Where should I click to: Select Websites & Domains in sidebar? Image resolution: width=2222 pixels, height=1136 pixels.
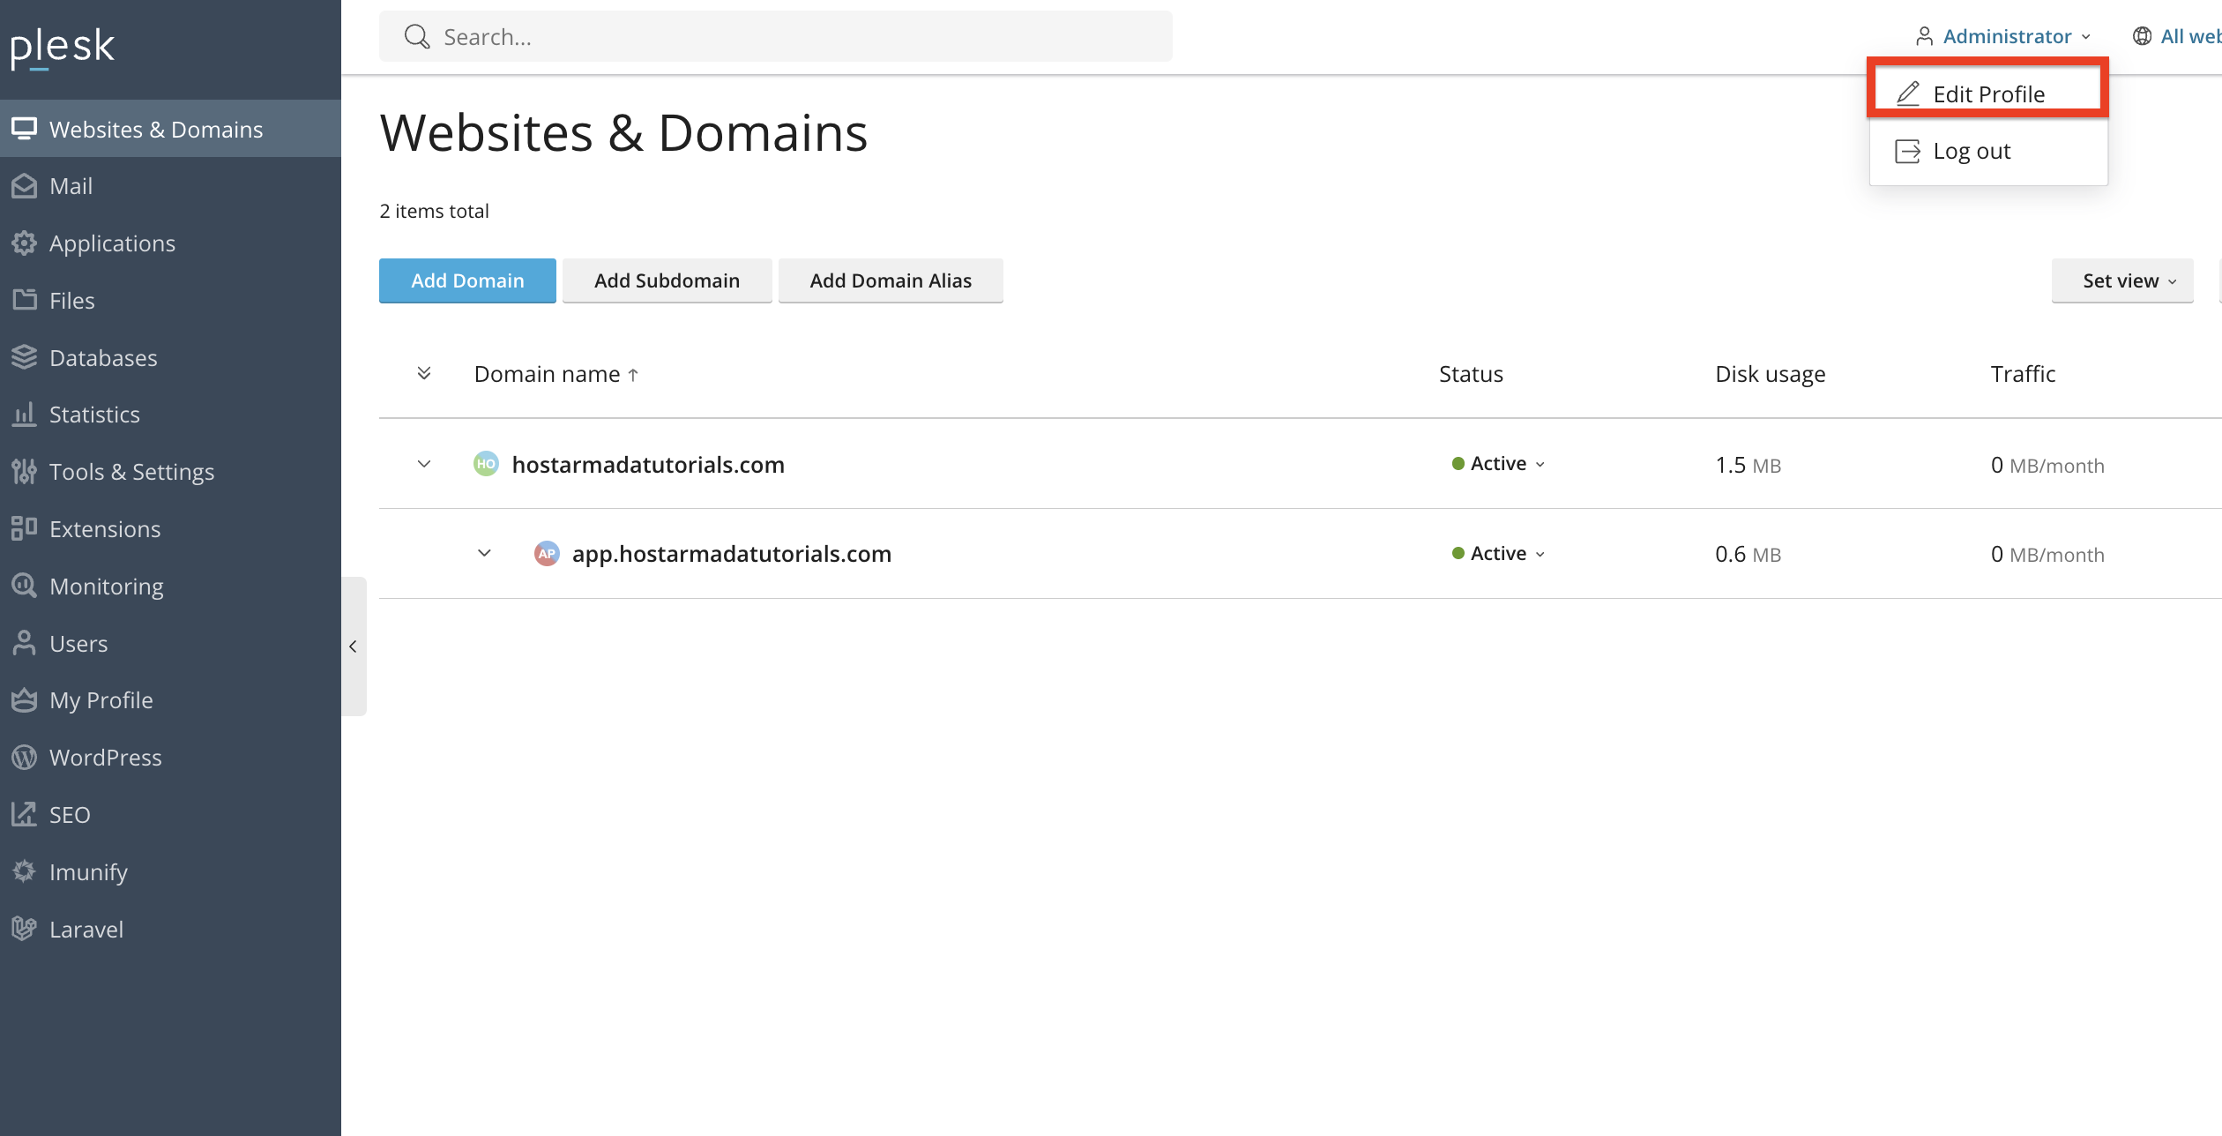(170, 129)
